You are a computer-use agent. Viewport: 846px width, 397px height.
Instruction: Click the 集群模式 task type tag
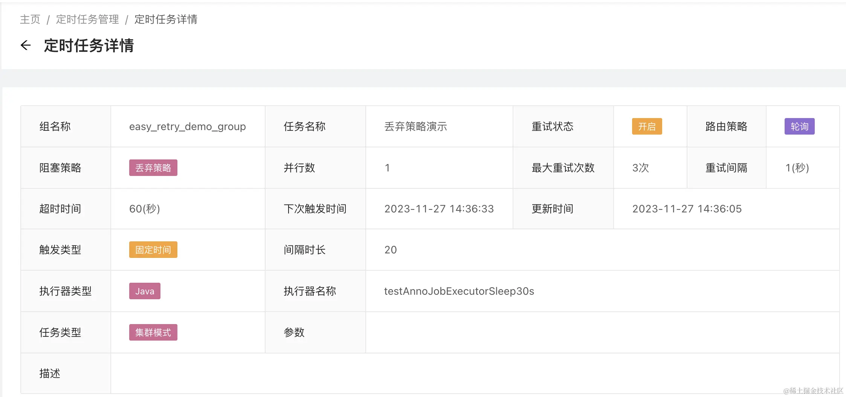[153, 332]
